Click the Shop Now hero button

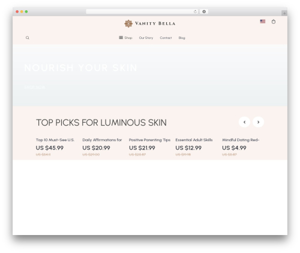[x=35, y=87]
